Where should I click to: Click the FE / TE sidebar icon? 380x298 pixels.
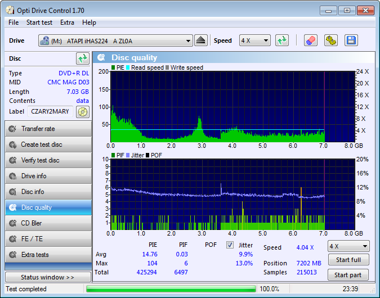12,239
